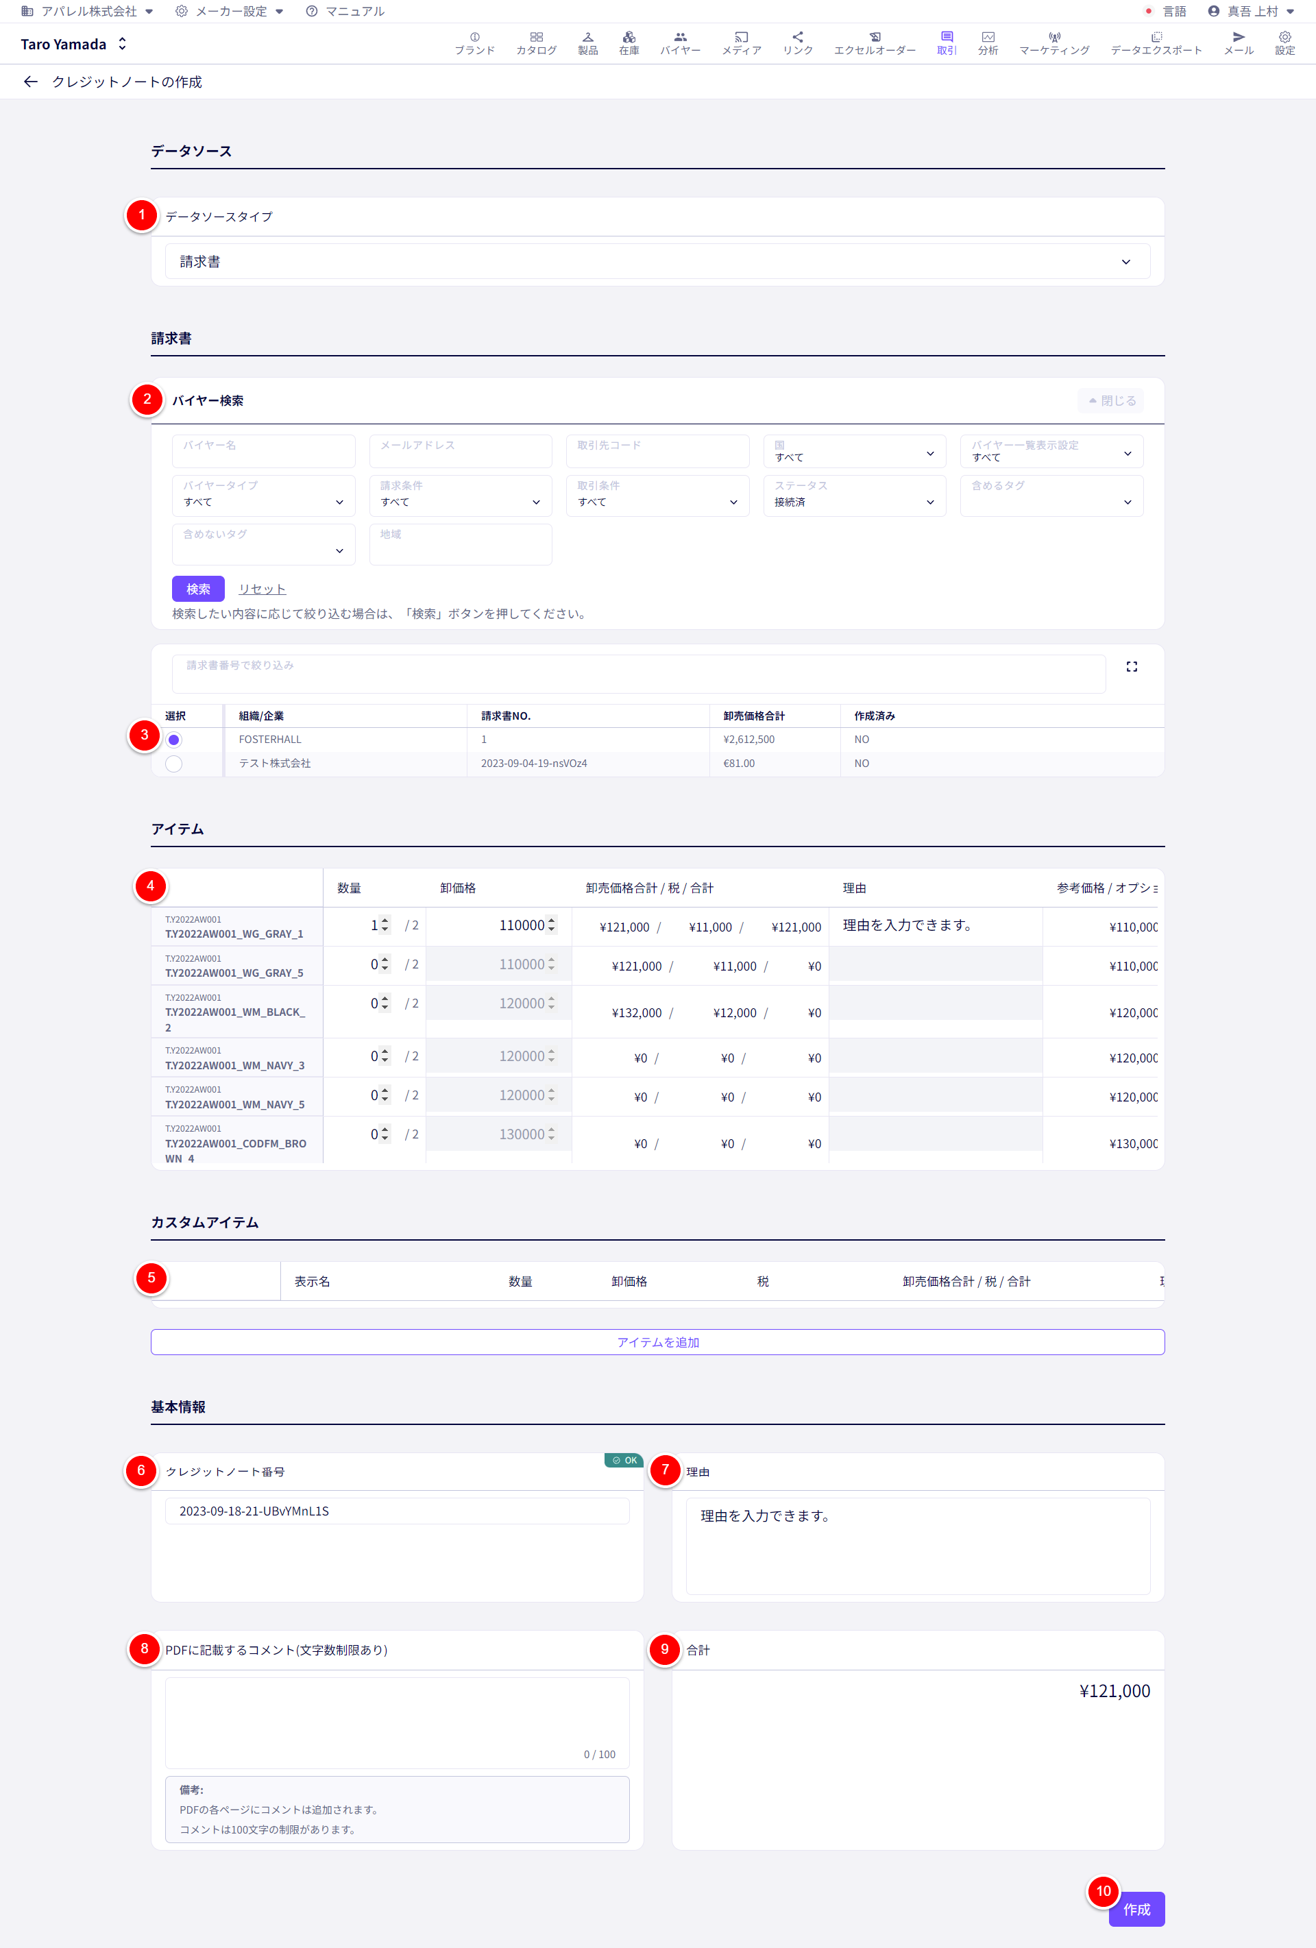
Task: Focus the PDF comment text area
Action: (398, 1722)
